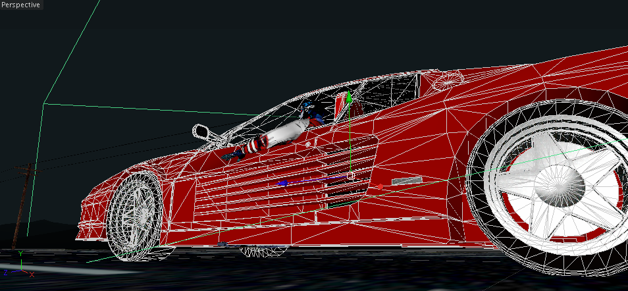Click the character's red-white striped sleeve

[254, 144]
